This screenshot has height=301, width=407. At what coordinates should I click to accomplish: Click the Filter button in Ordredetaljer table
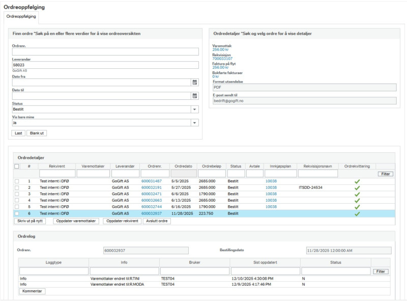tap(386, 174)
